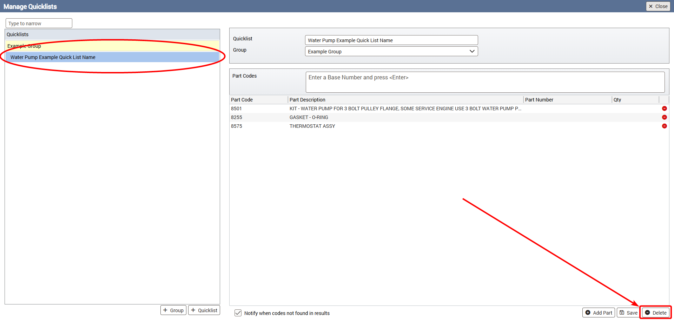Click the Qty column header

click(617, 100)
